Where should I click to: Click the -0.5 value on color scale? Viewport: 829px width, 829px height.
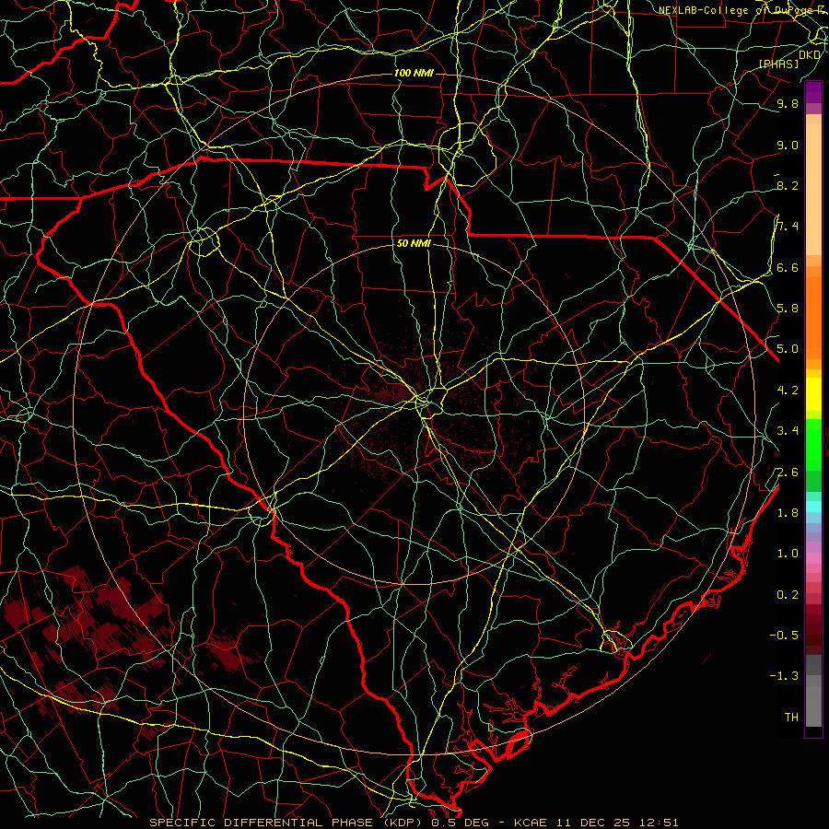(x=784, y=635)
